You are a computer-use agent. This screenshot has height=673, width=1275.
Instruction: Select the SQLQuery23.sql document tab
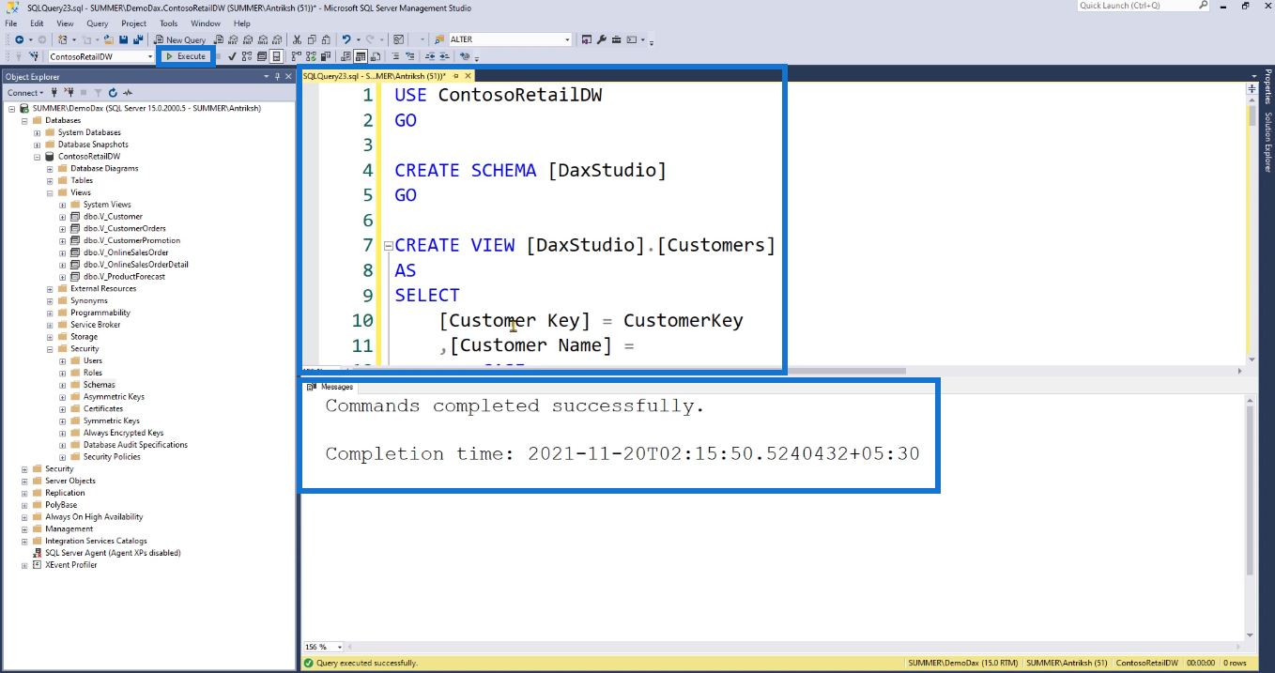tap(373, 76)
